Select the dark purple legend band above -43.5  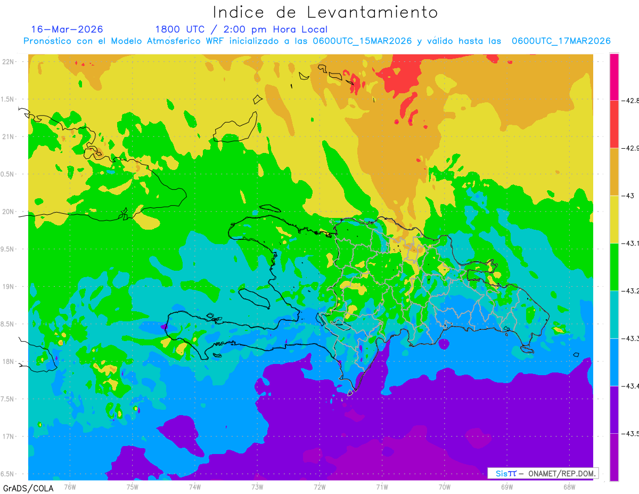click(x=614, y=409)
